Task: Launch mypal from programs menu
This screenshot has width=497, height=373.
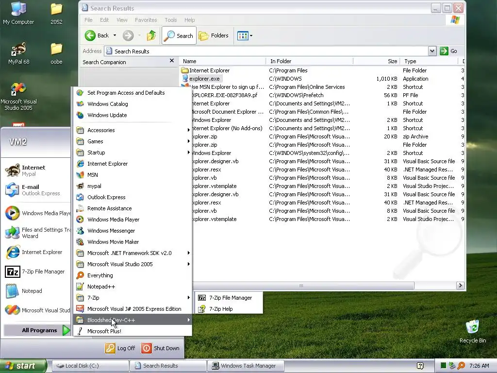Action: [x=133, y=186]
